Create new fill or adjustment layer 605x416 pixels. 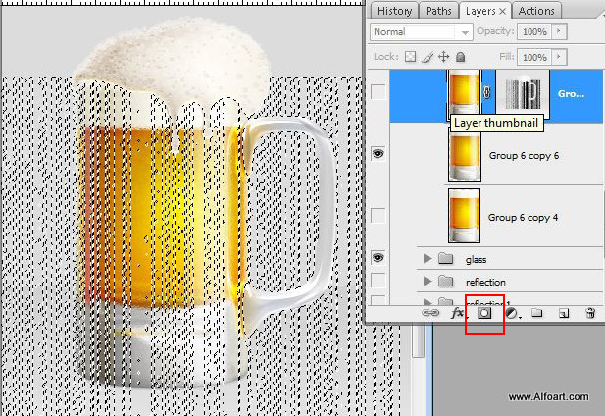513,313
